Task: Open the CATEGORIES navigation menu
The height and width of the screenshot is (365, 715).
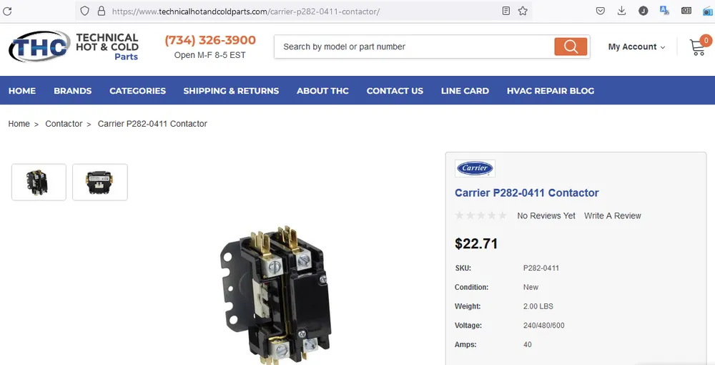Action: point(138,91)
